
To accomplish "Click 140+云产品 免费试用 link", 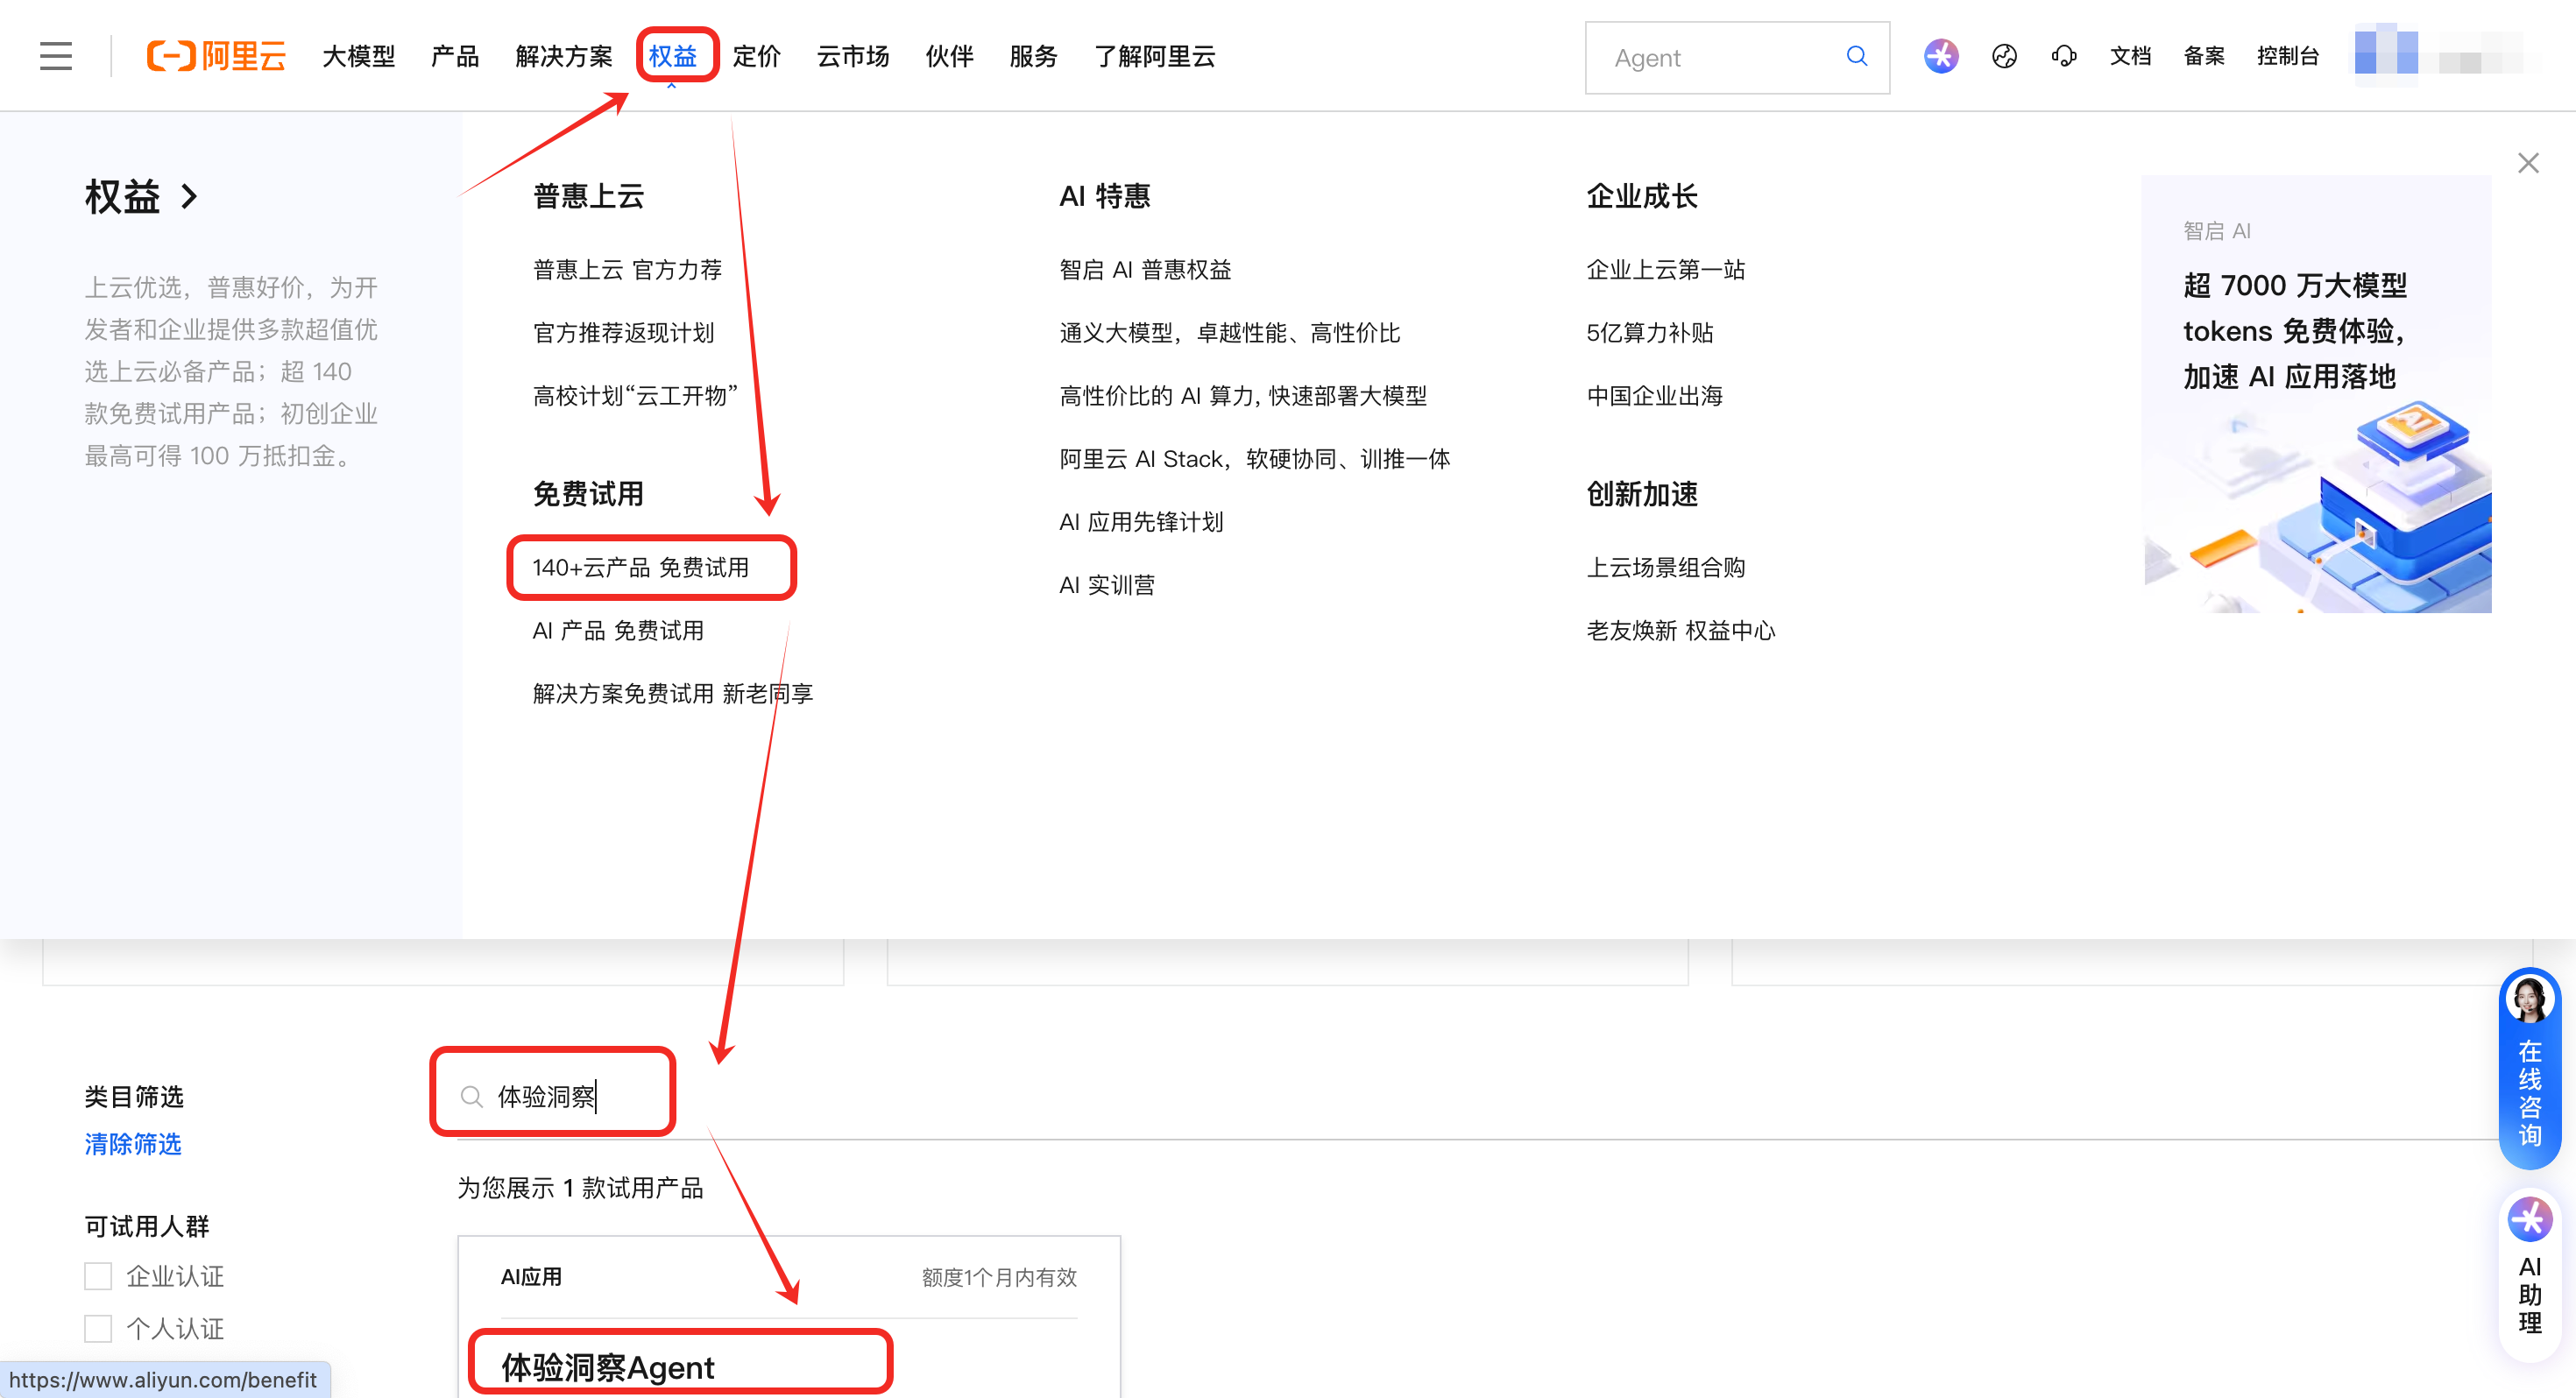I will click(640, 567).
